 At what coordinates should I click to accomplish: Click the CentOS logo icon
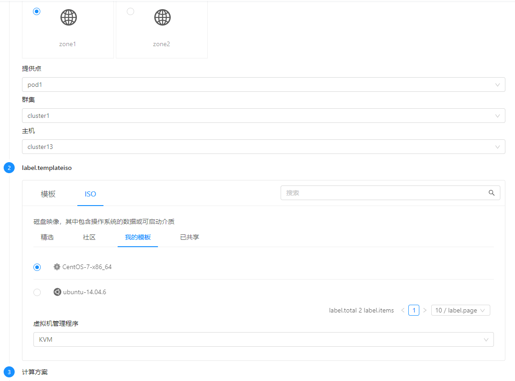point(57,267)
